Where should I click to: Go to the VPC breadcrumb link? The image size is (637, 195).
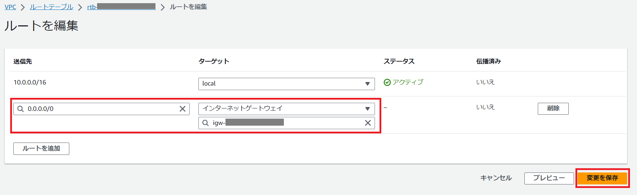tap(10, 7)
